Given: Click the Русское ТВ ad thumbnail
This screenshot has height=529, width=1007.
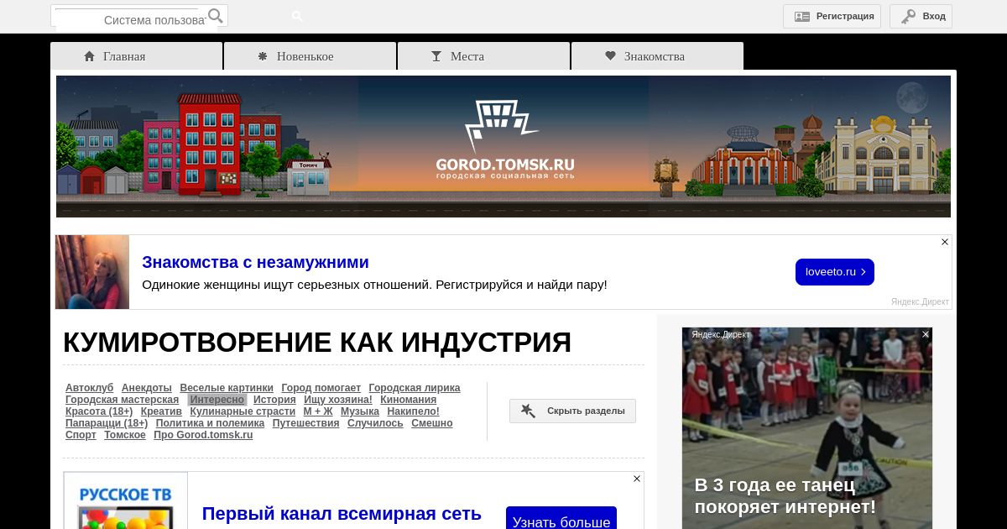Looking at the screenshot, I should 126,500.
